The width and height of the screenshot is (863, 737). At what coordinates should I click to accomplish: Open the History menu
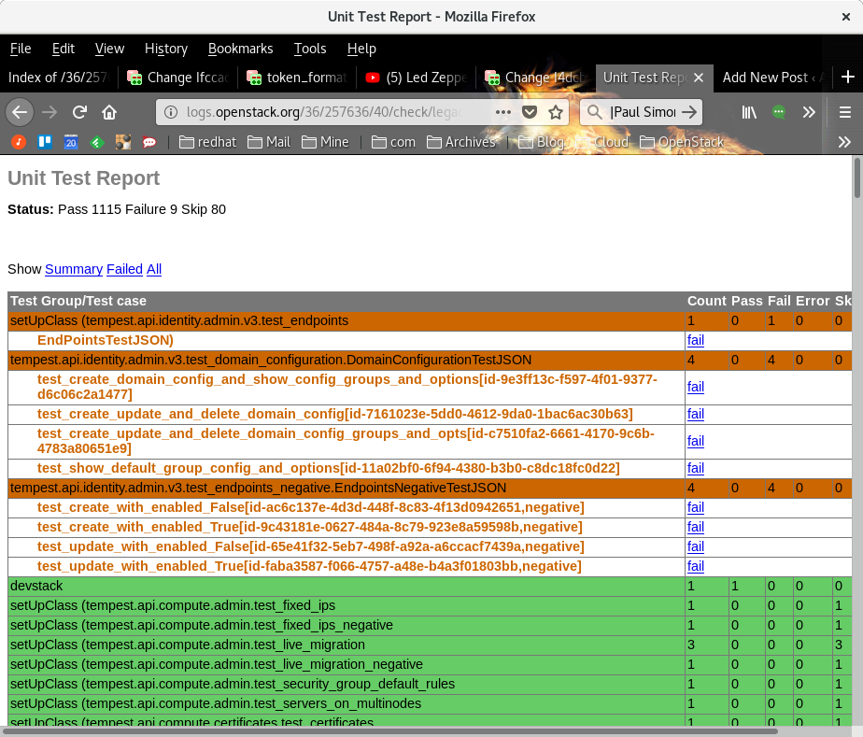[166, 49]
